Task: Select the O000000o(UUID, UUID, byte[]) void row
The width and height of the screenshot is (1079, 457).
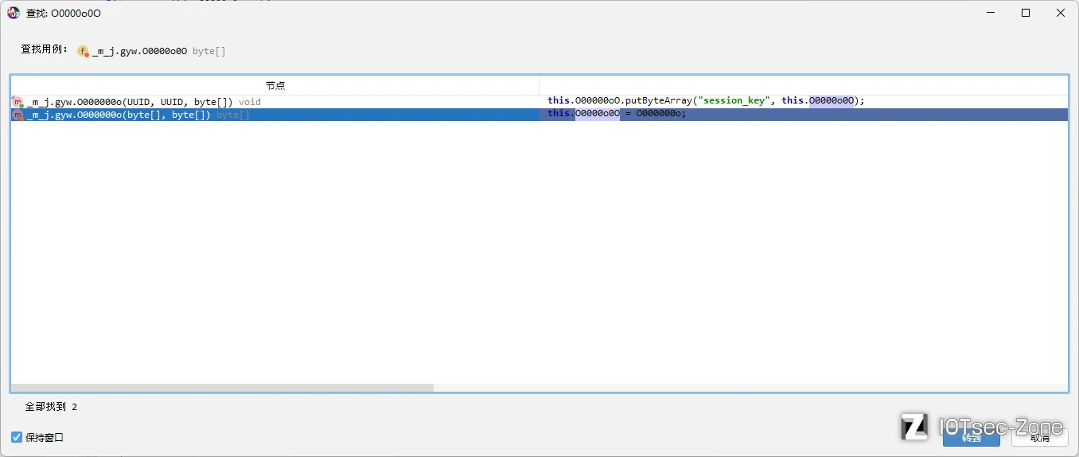Action: tap(275, 102)
